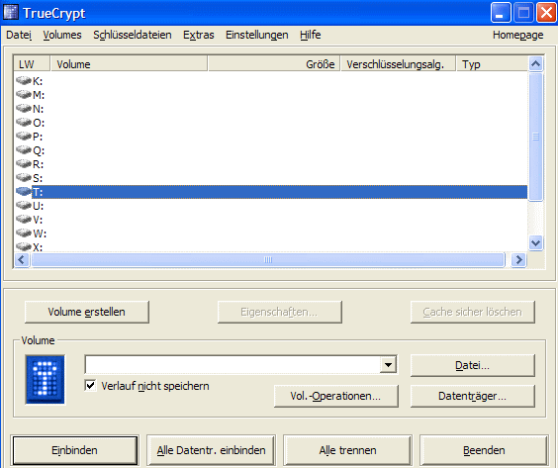Click the TrueCrypt title bar icon
The image size is (558, 468).
pos(11,12)
